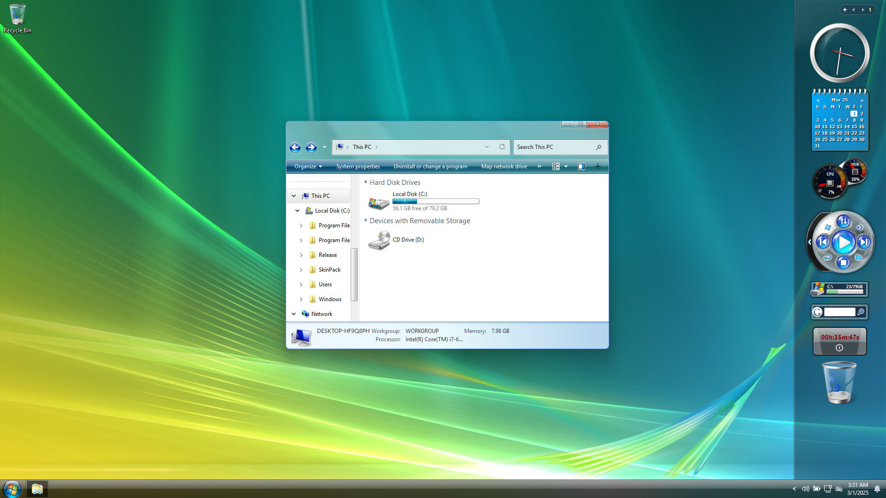Open the Organize dropdown menu
886x498 pixels.
[308, 166]
